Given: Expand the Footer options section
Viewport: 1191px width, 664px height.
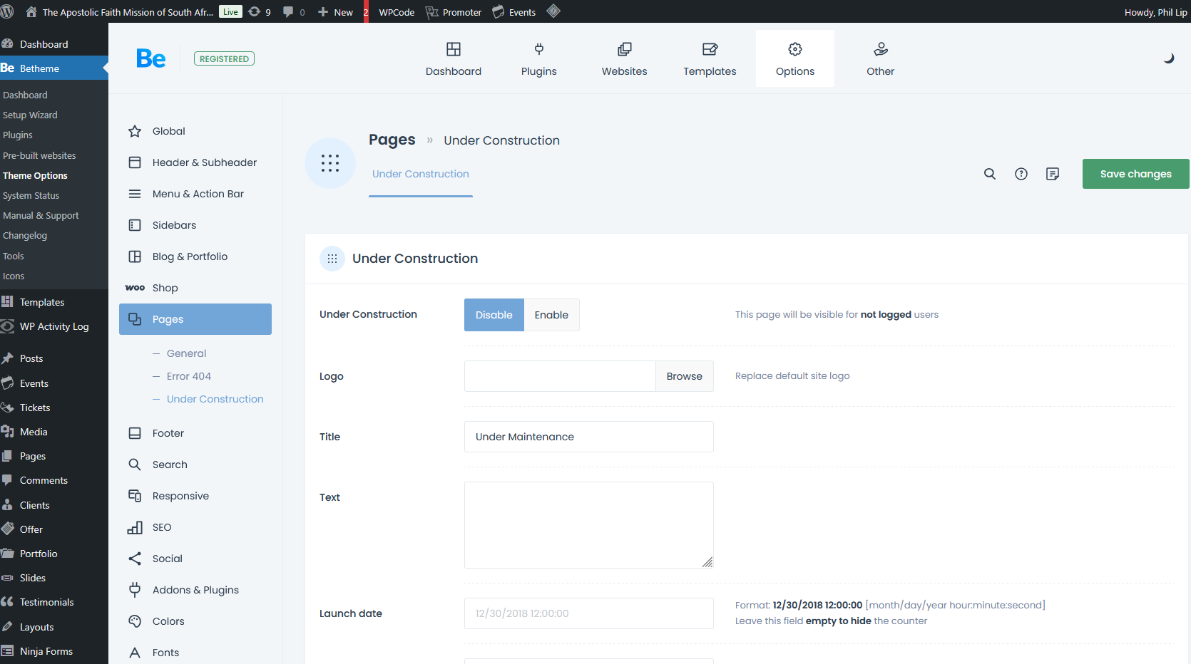Looking at the screenshot, I should (x=168, y=433).
